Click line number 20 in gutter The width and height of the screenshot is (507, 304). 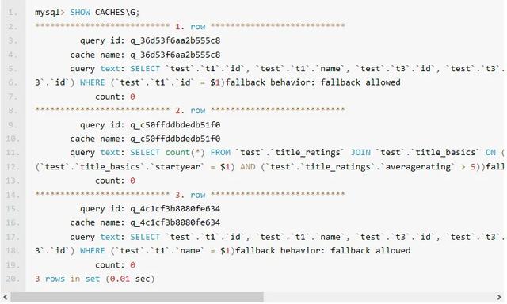12,279
